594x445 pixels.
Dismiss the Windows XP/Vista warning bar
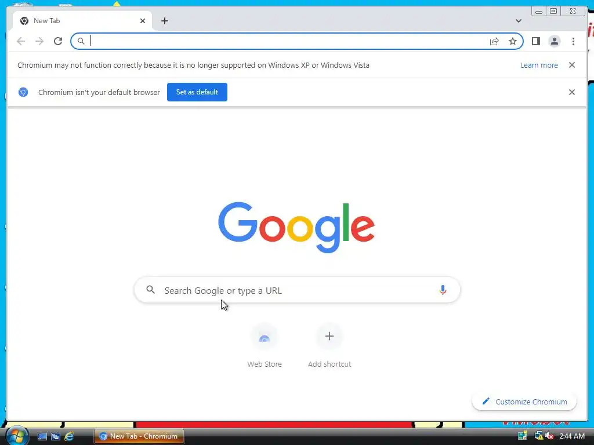coord(572,65)
